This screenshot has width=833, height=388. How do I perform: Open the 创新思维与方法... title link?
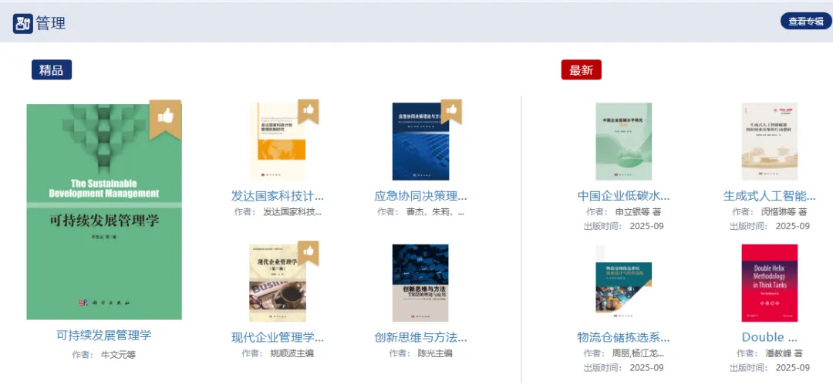421,337
